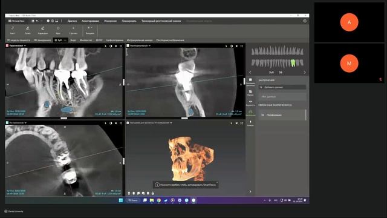Image resolution: width=387 pixels, height=218 pixels.
Task: Toggle contrast in upper-right panel
Action: tap(231, 46)
